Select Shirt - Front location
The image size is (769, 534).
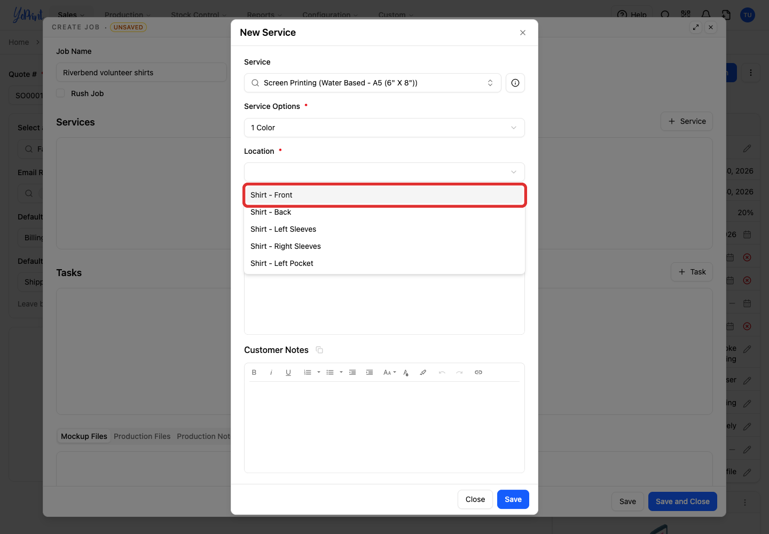[384, 195]
